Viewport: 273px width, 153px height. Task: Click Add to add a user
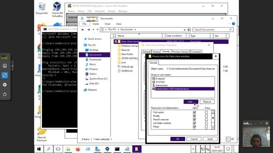coord(191,102)
